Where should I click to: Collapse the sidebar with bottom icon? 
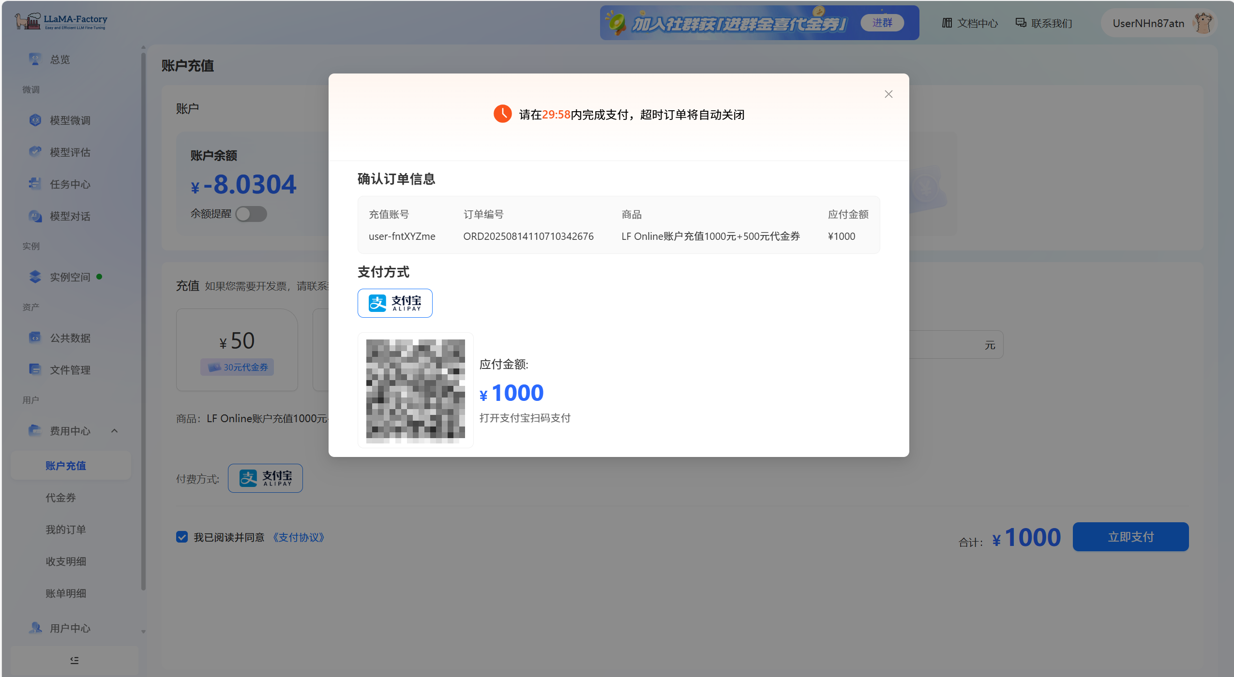point(74,660)
